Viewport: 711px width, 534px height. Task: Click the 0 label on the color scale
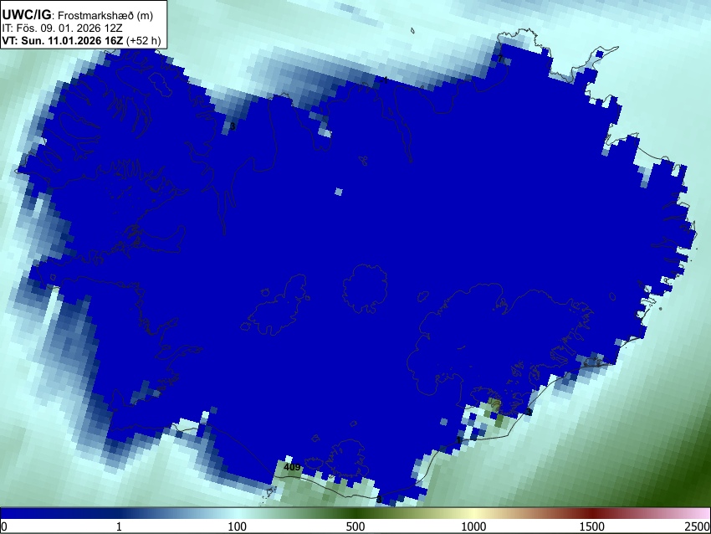[4, 526]
